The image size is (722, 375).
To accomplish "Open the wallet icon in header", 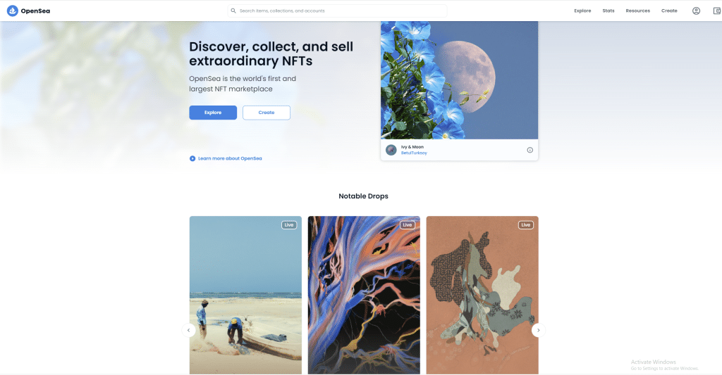I will click(717, 11).
